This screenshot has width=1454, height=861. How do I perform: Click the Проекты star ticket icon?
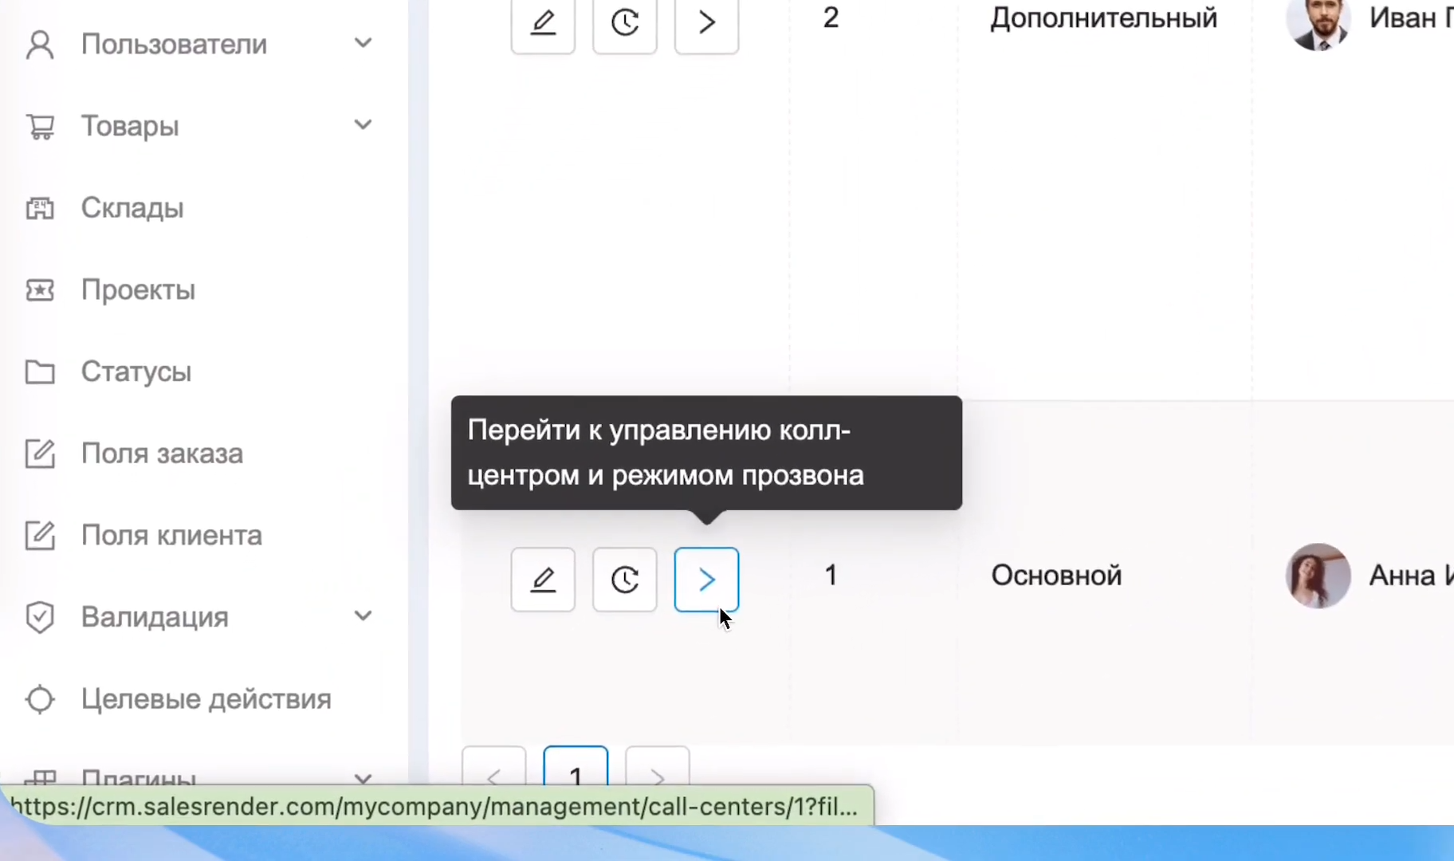pos(40,290)
